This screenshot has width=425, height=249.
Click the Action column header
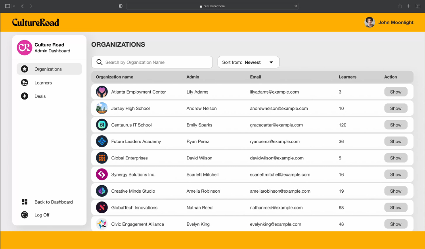[391, 77]
